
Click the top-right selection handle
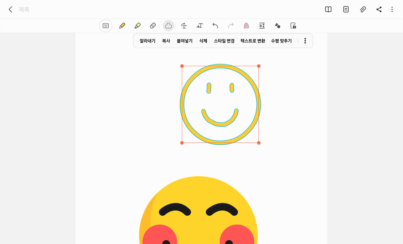coord(259,66)
